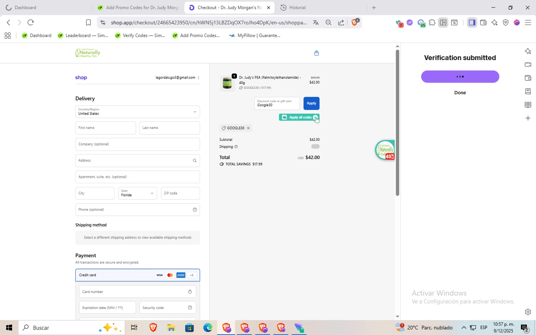
Task: Select the Credit card payment option
Action: tap(138, 275)
